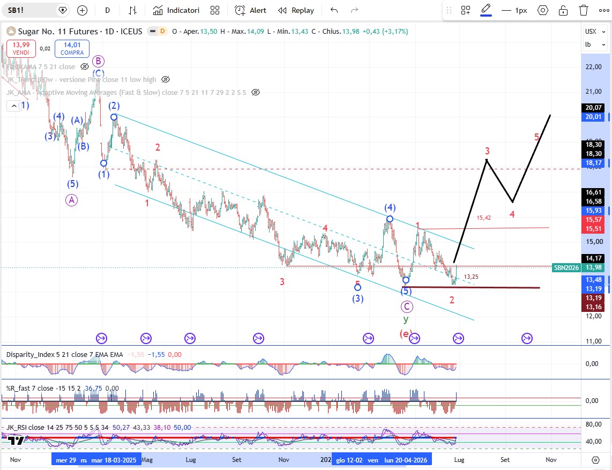Image resolution: width=612 pixels, height=470 pixels.
Task: Delete the selected drawing with trash icon
Action: point(584,11)
